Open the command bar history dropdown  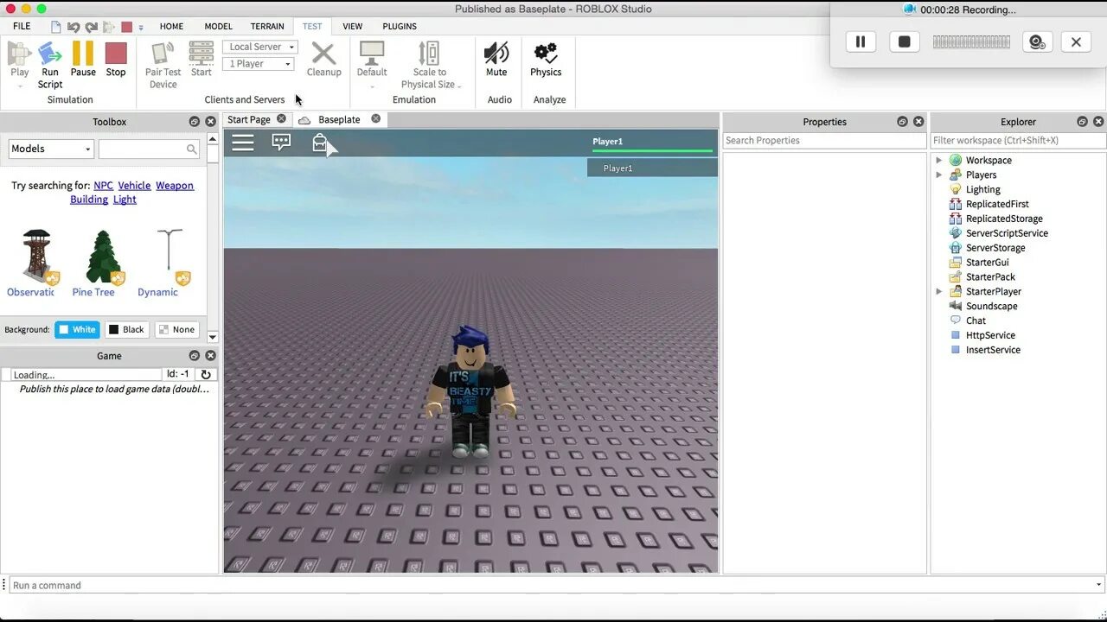[1098, 585]
